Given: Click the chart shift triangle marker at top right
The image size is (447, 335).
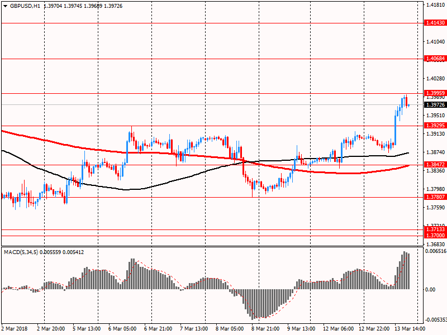Looking at the screenshot, I should (x=413, y=3).
